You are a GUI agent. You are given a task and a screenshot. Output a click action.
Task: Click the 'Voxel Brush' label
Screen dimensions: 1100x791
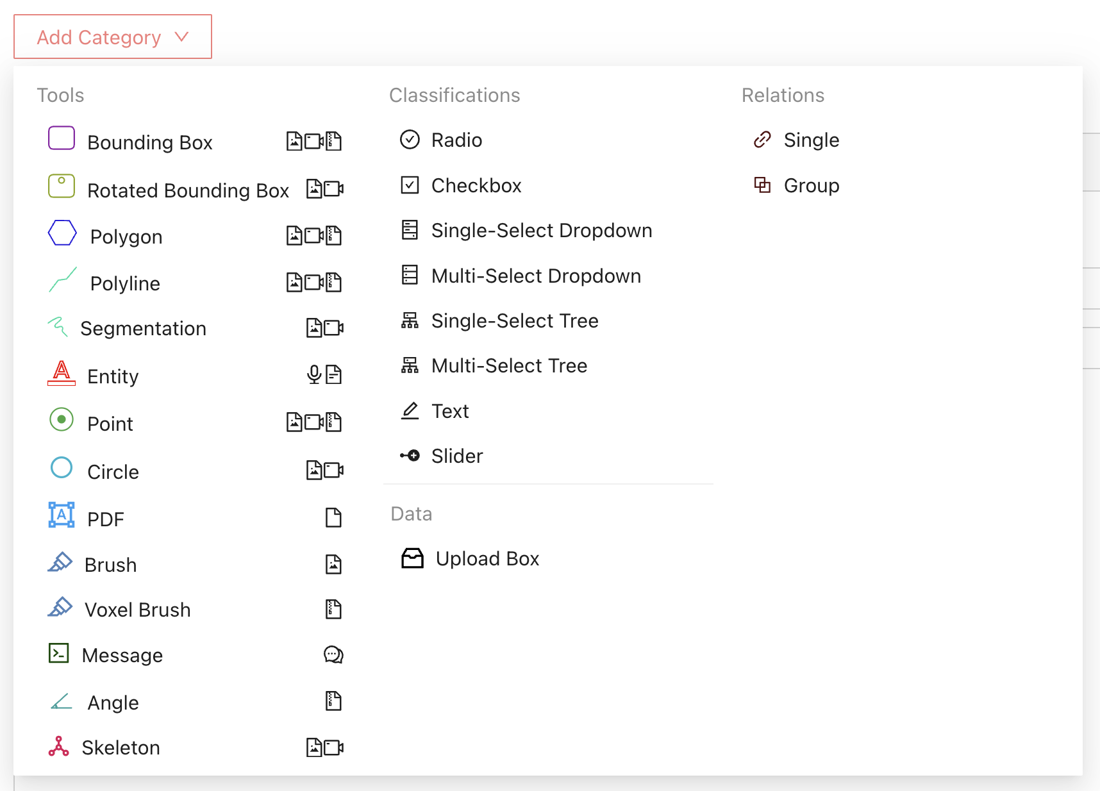tap(138, 610)
